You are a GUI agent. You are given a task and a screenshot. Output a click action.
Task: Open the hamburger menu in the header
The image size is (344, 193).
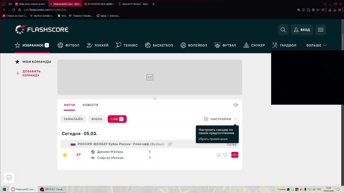(321, 30)
